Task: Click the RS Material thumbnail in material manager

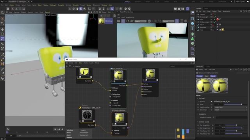Action: [x=102, y=21]
